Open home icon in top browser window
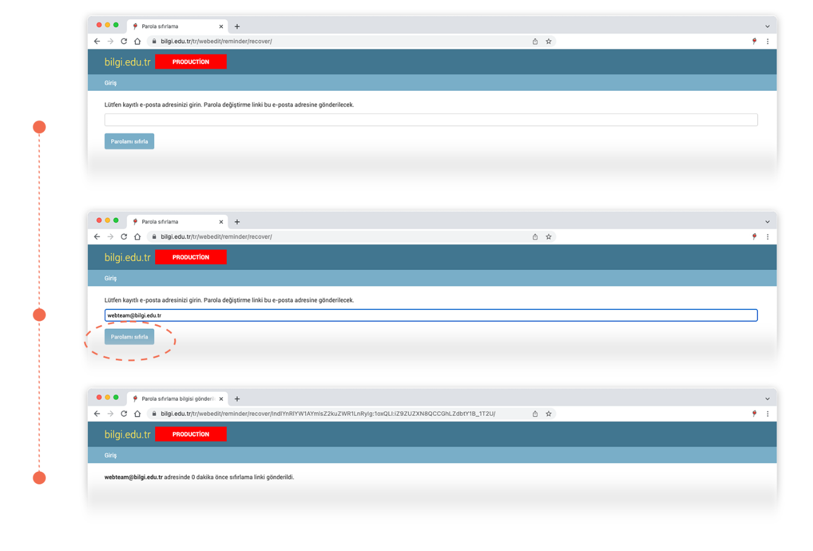 pyautogui.click(x=138, y=41)
